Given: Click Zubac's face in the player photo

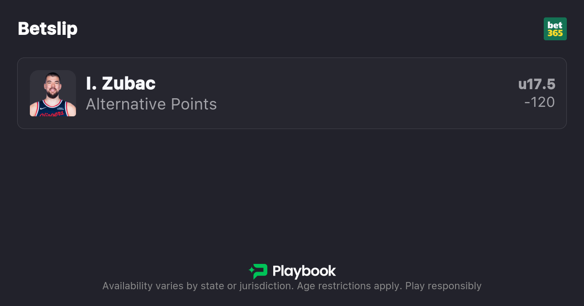Looking at the screenshot, I should tap(53, 86).
